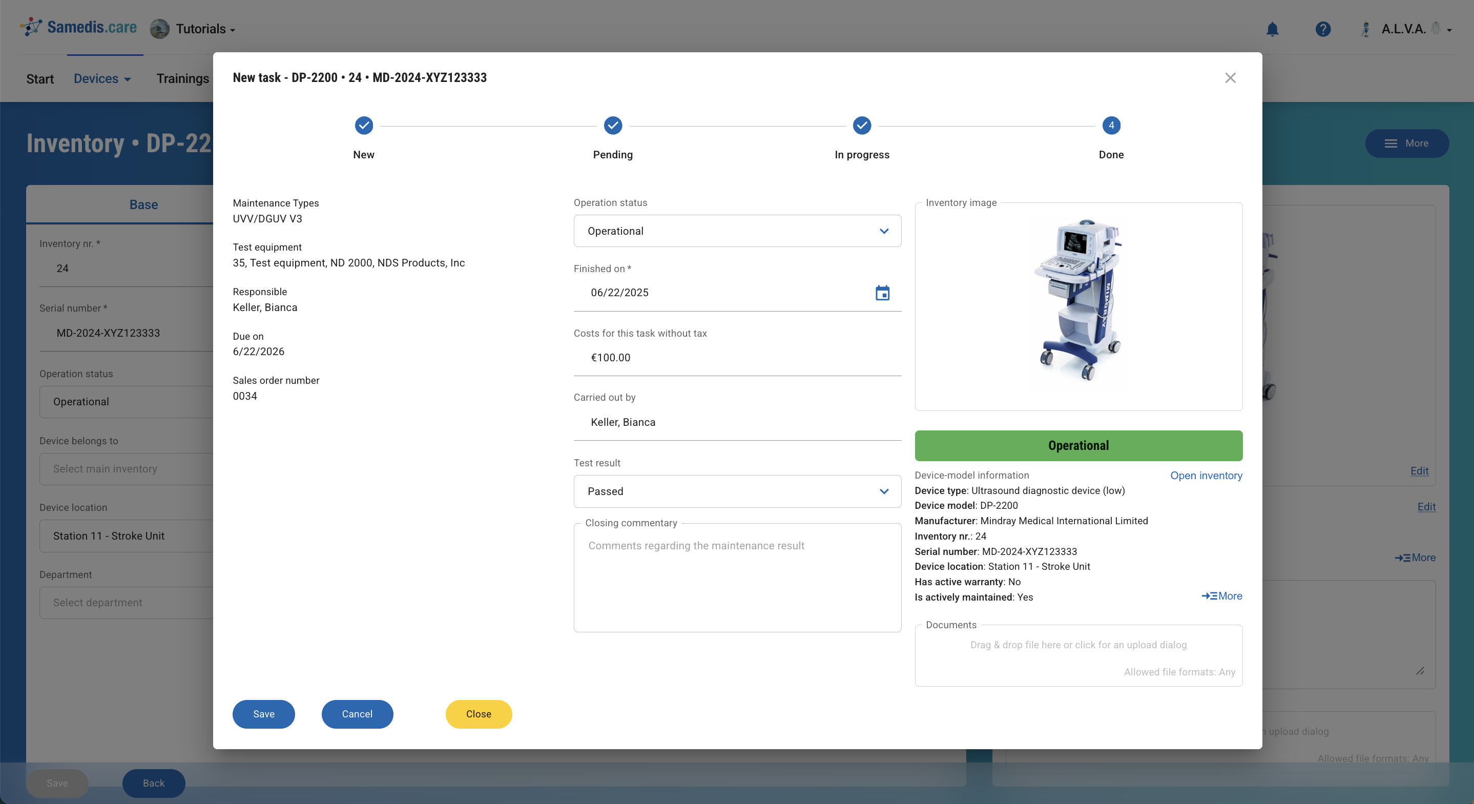
Task: Open the Tutorials client dropdown
Action: tap(204, 29)
